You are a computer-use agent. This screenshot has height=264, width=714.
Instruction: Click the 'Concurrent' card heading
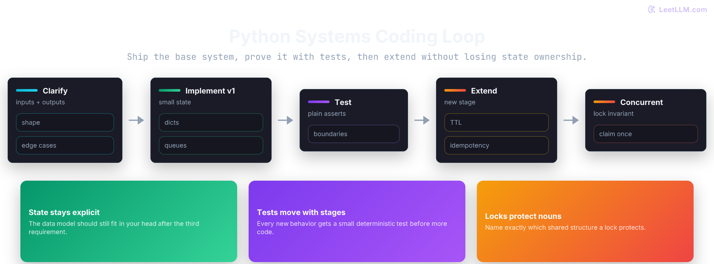click(641, 102)
